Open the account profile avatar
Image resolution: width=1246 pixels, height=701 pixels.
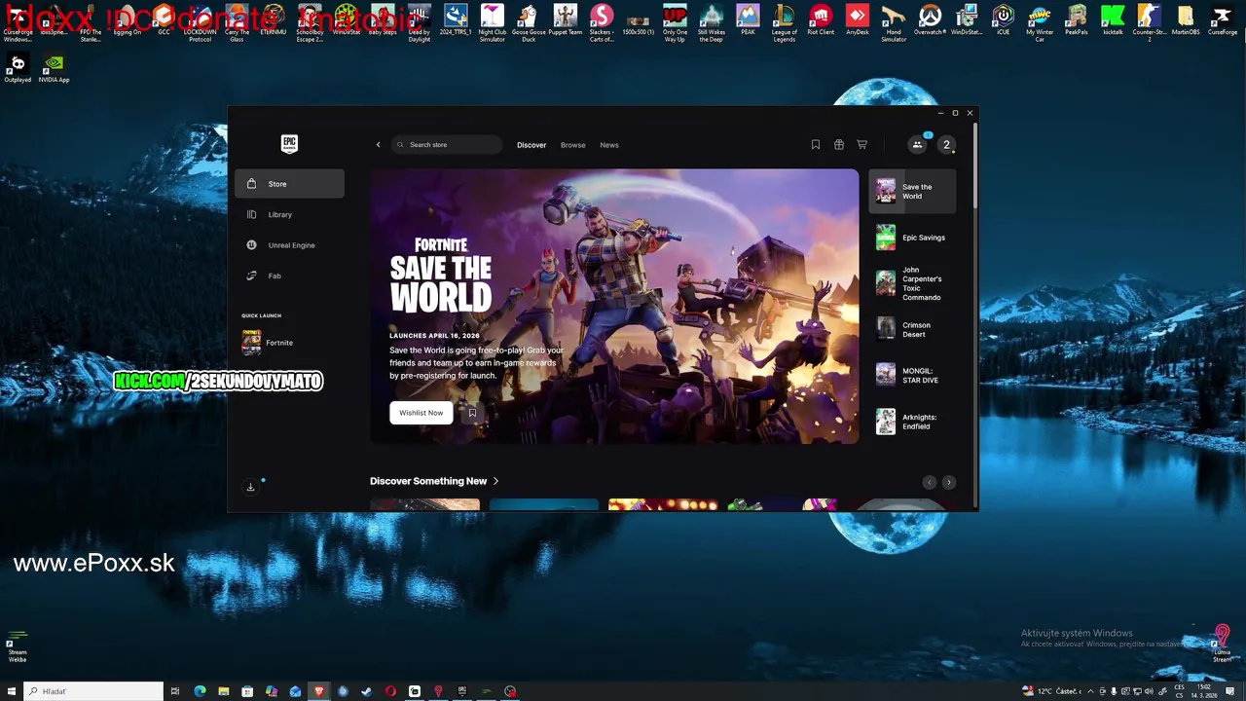pos(946,145)
